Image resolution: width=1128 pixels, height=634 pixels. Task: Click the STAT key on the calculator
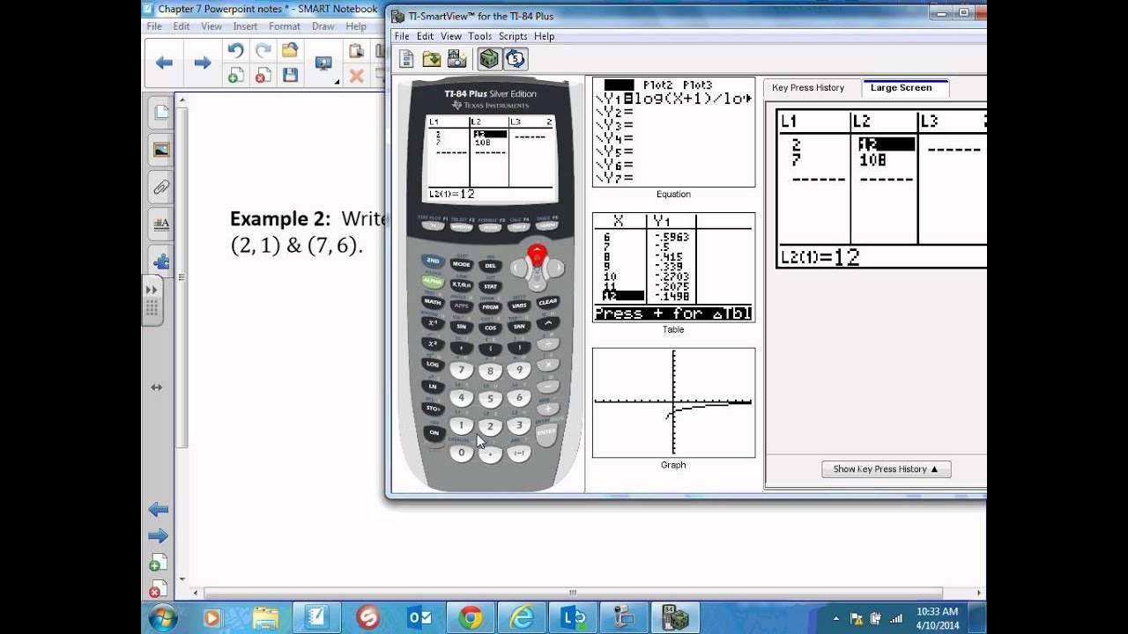click(490, 286)
